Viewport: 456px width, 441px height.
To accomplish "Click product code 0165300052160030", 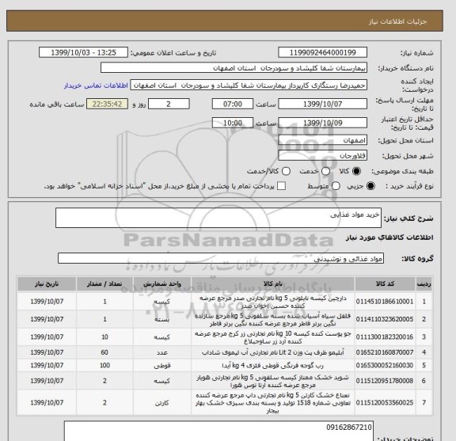I will click(385, 365).
